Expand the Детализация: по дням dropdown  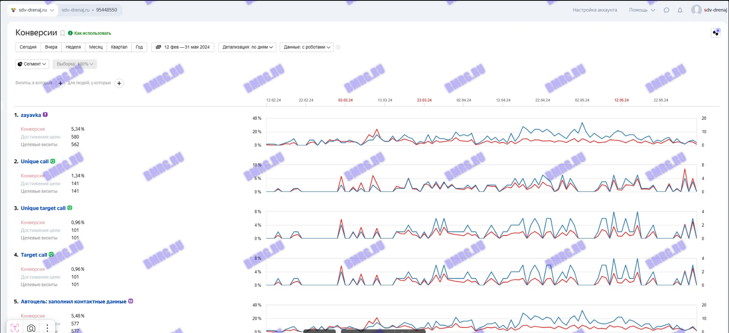[x=247, y=47]
